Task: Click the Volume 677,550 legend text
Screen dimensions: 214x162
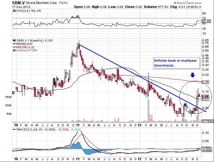Action: (x=27, y=50)
